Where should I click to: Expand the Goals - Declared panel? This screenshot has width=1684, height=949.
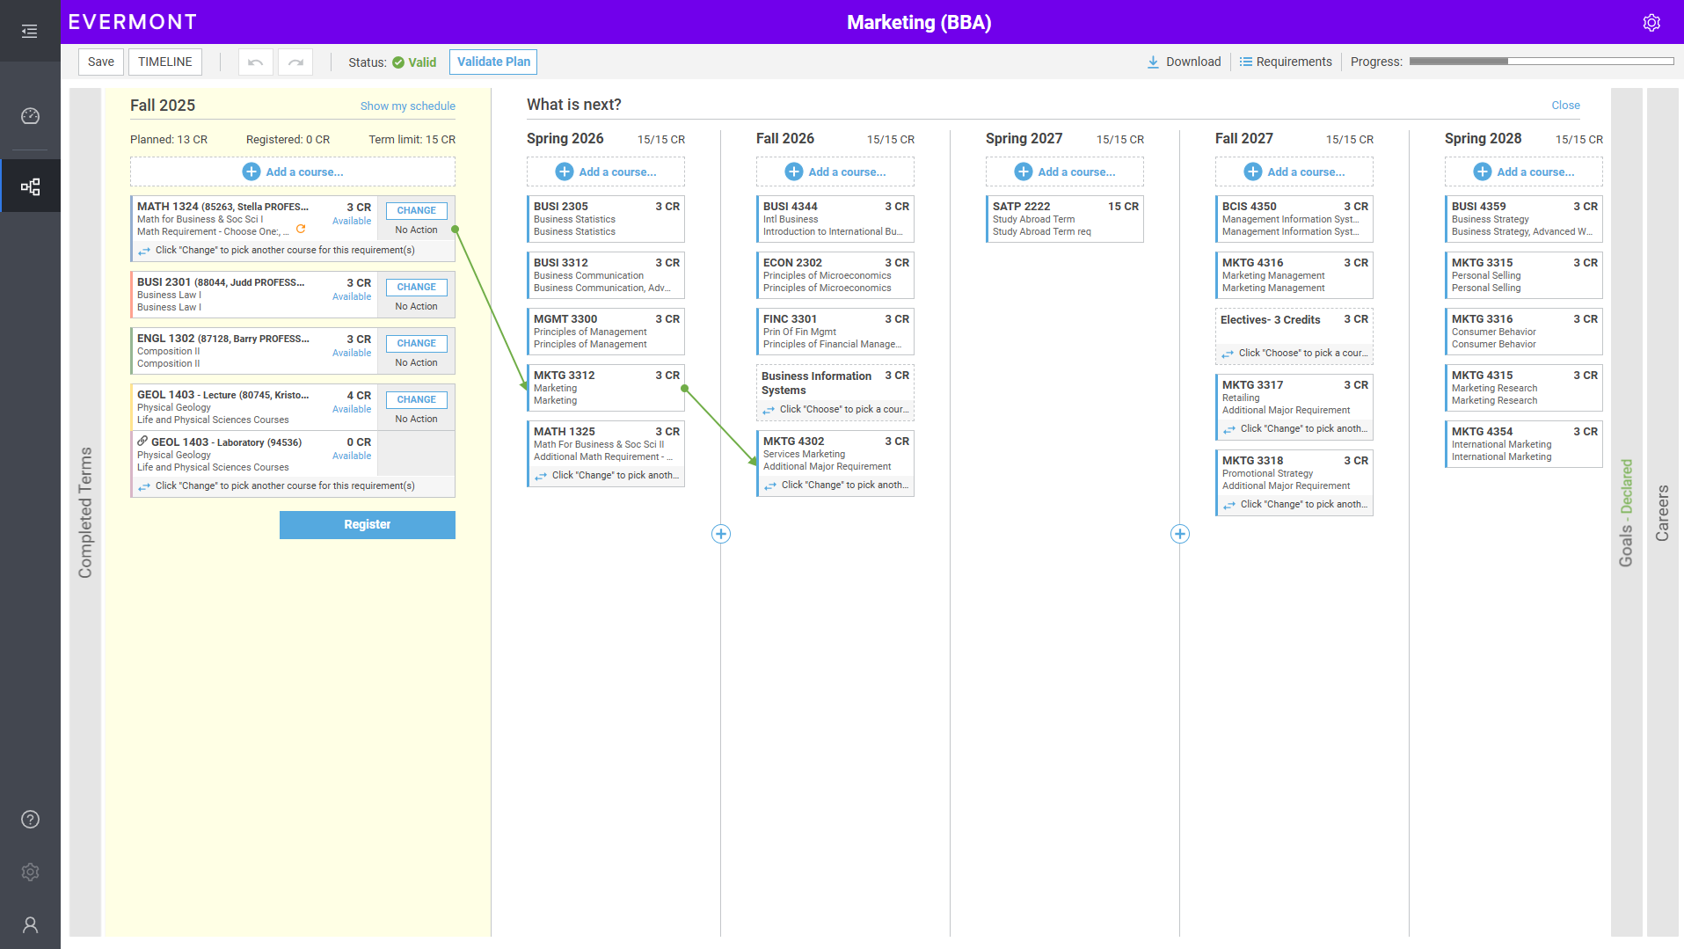(1626, 512)
